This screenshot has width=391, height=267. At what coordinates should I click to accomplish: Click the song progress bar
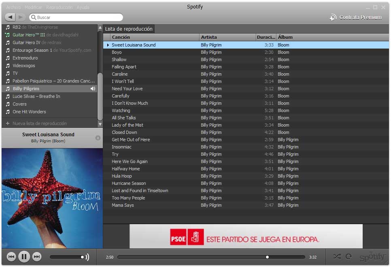(211, 257)
